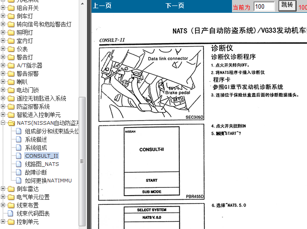Click the 仪表 folder icon
The height and width of the screenshot is (229, 307).
(x=11, y=49)
